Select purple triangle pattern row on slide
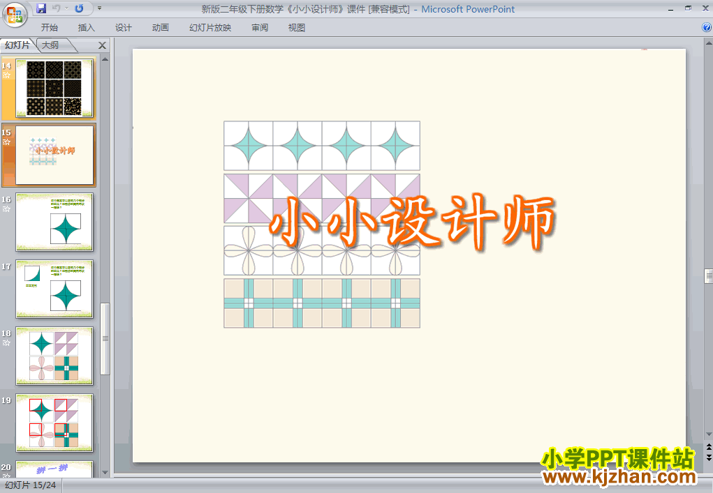Screen dimensions: 713x493 coord(322,198)
